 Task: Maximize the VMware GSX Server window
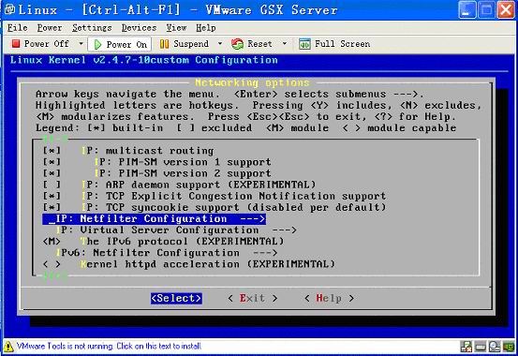pos(487,9)
